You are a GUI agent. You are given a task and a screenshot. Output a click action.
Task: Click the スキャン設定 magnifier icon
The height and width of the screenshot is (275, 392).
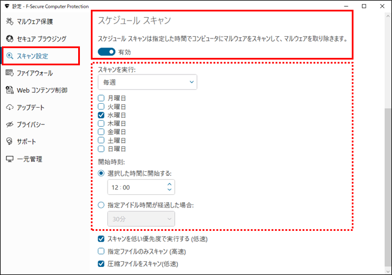10,56
